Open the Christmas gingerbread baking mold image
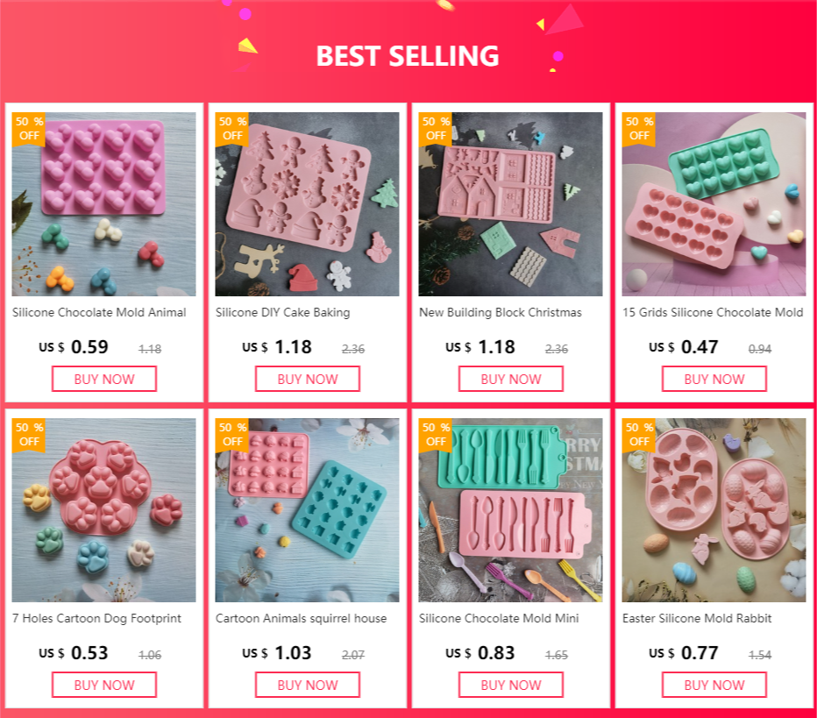This screenshot has height=718, width=817. tap(307, 204)
